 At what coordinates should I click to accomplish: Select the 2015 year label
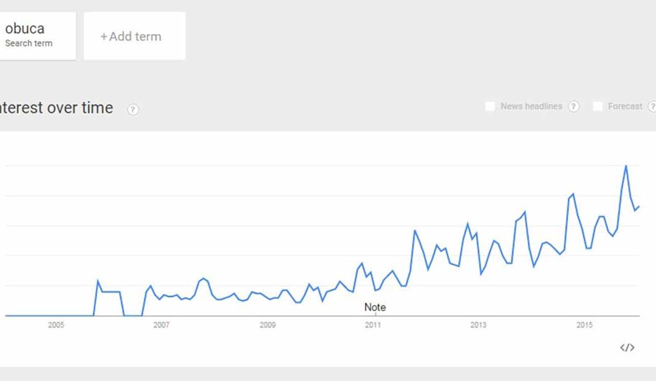(x=584, y=325)
